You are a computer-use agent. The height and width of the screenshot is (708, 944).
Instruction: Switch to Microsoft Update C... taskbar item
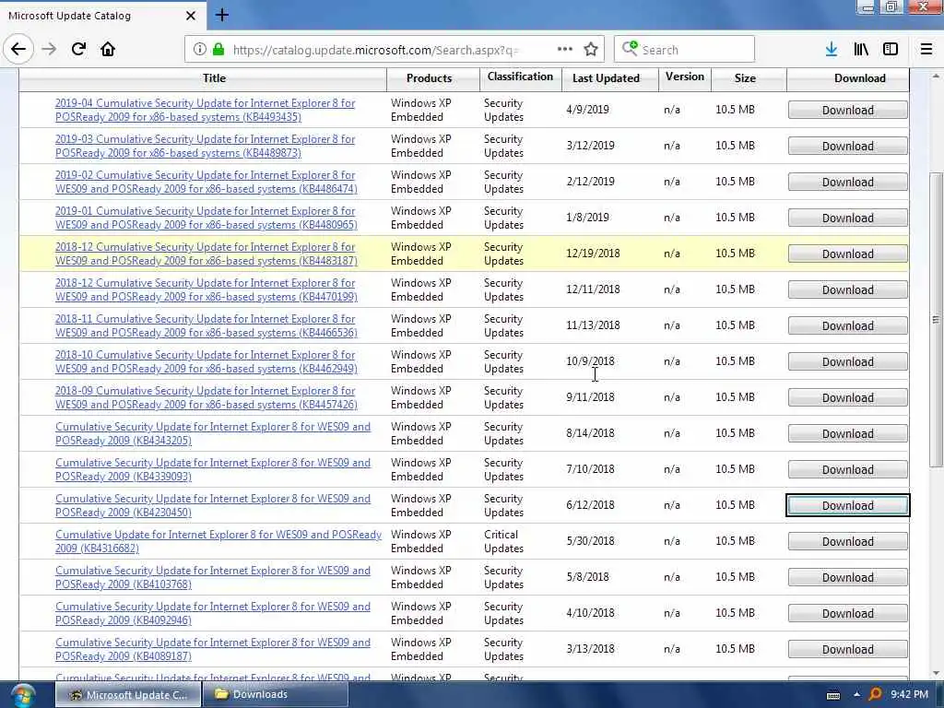pos(128,695)
